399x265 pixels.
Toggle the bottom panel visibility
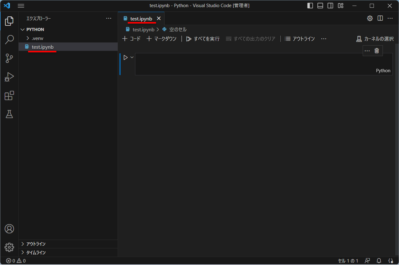[x=320, y=5]
